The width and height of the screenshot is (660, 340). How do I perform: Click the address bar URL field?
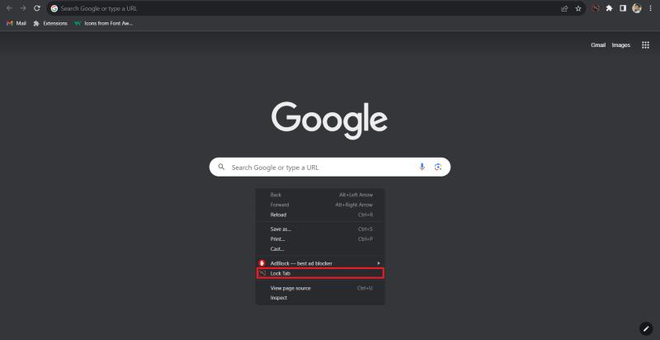point(316,8)
